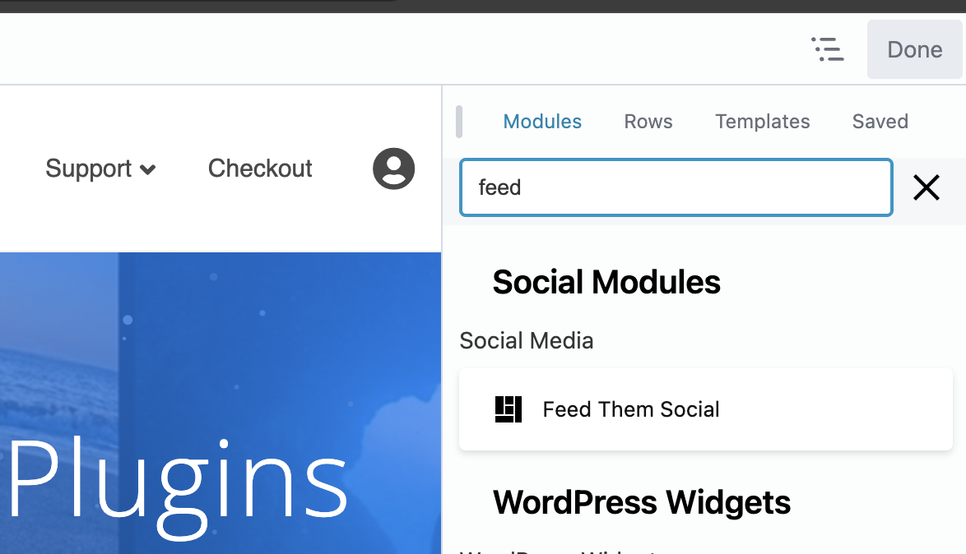
Task: Open the Support menu
Action: 89,169
